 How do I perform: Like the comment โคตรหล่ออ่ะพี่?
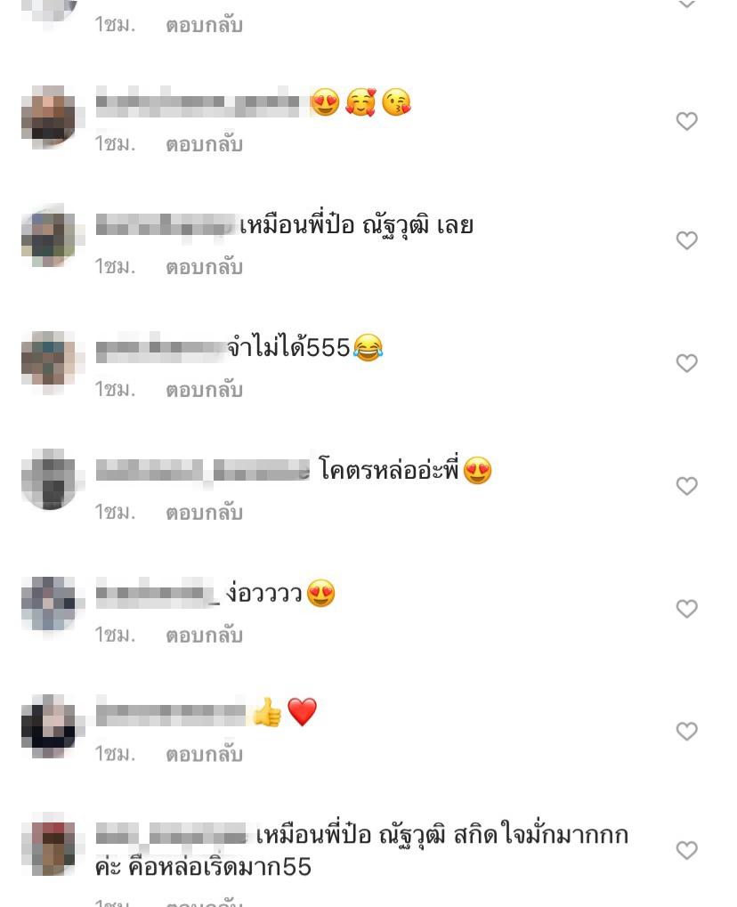point(686,486)
